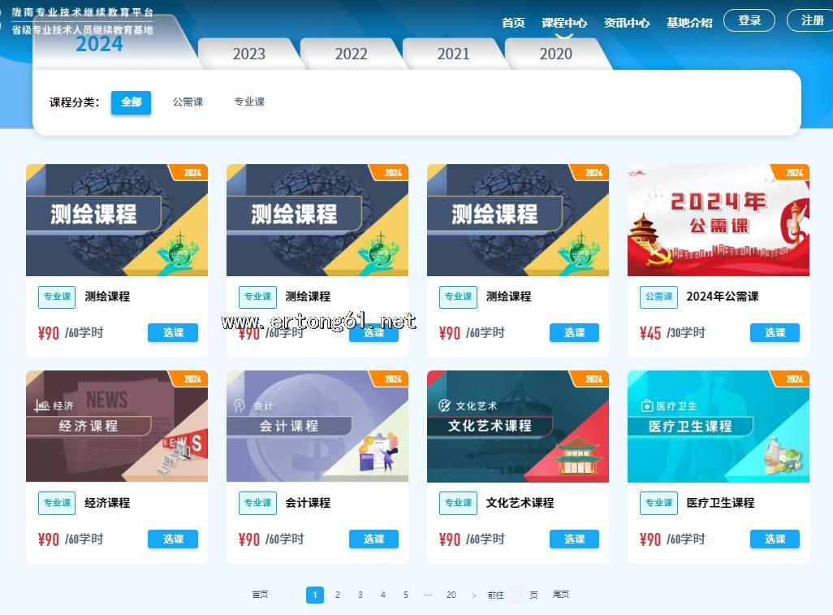Open the 2024年公需课 course banner image
833x615 pixels.
pos(718,220)
